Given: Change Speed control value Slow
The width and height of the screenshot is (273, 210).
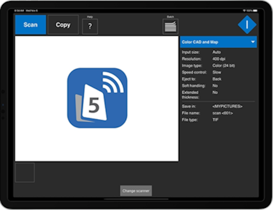Looking at the screenshot, I should (217, 73).
